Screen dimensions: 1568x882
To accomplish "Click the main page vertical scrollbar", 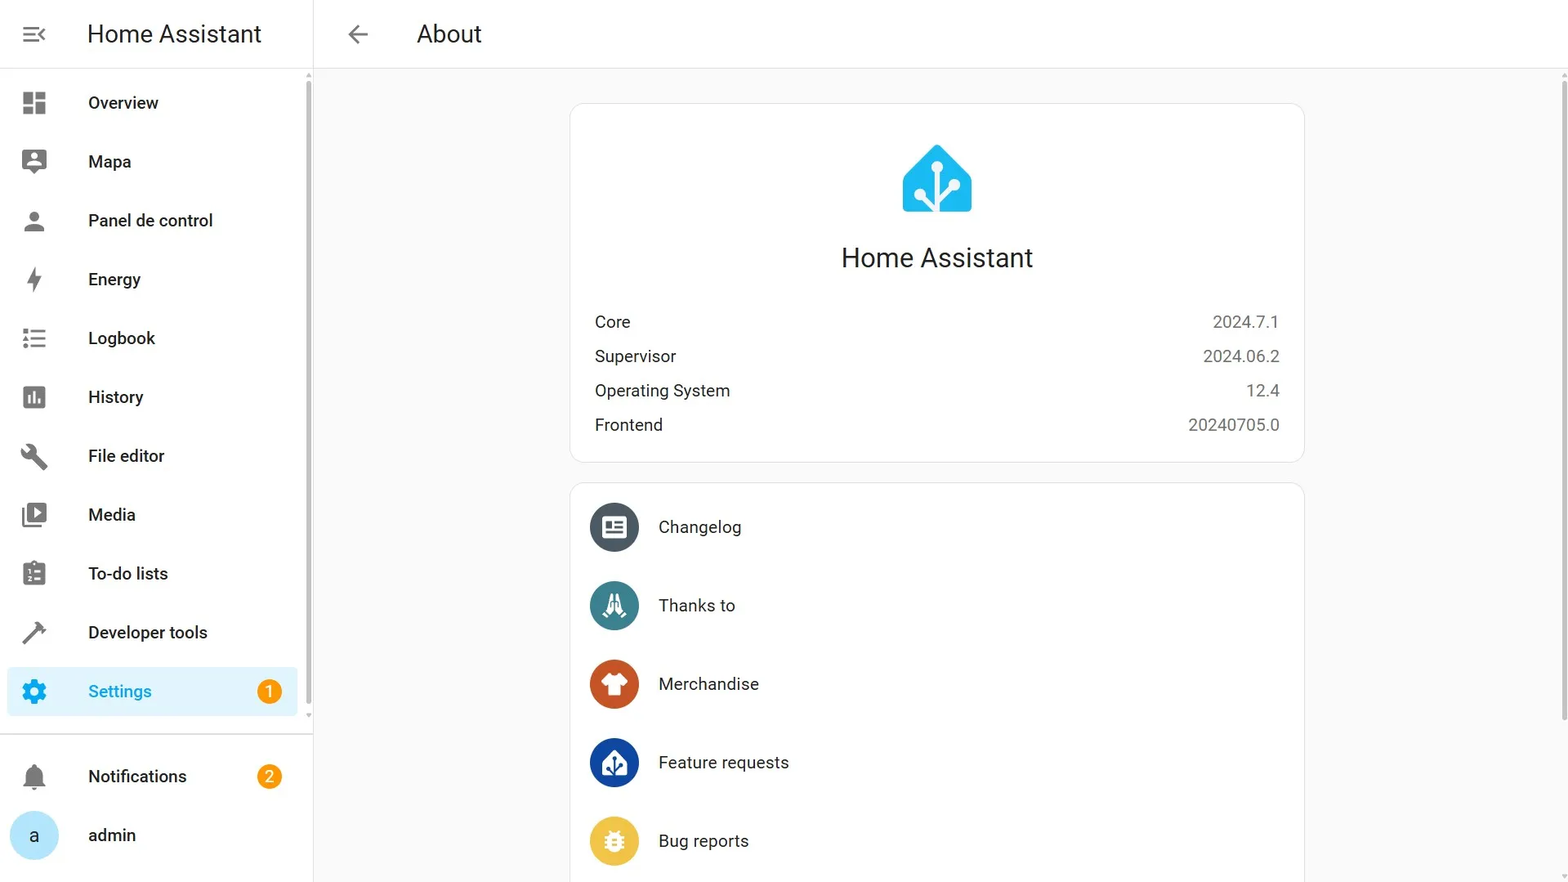I will [x=1564, y=401].
